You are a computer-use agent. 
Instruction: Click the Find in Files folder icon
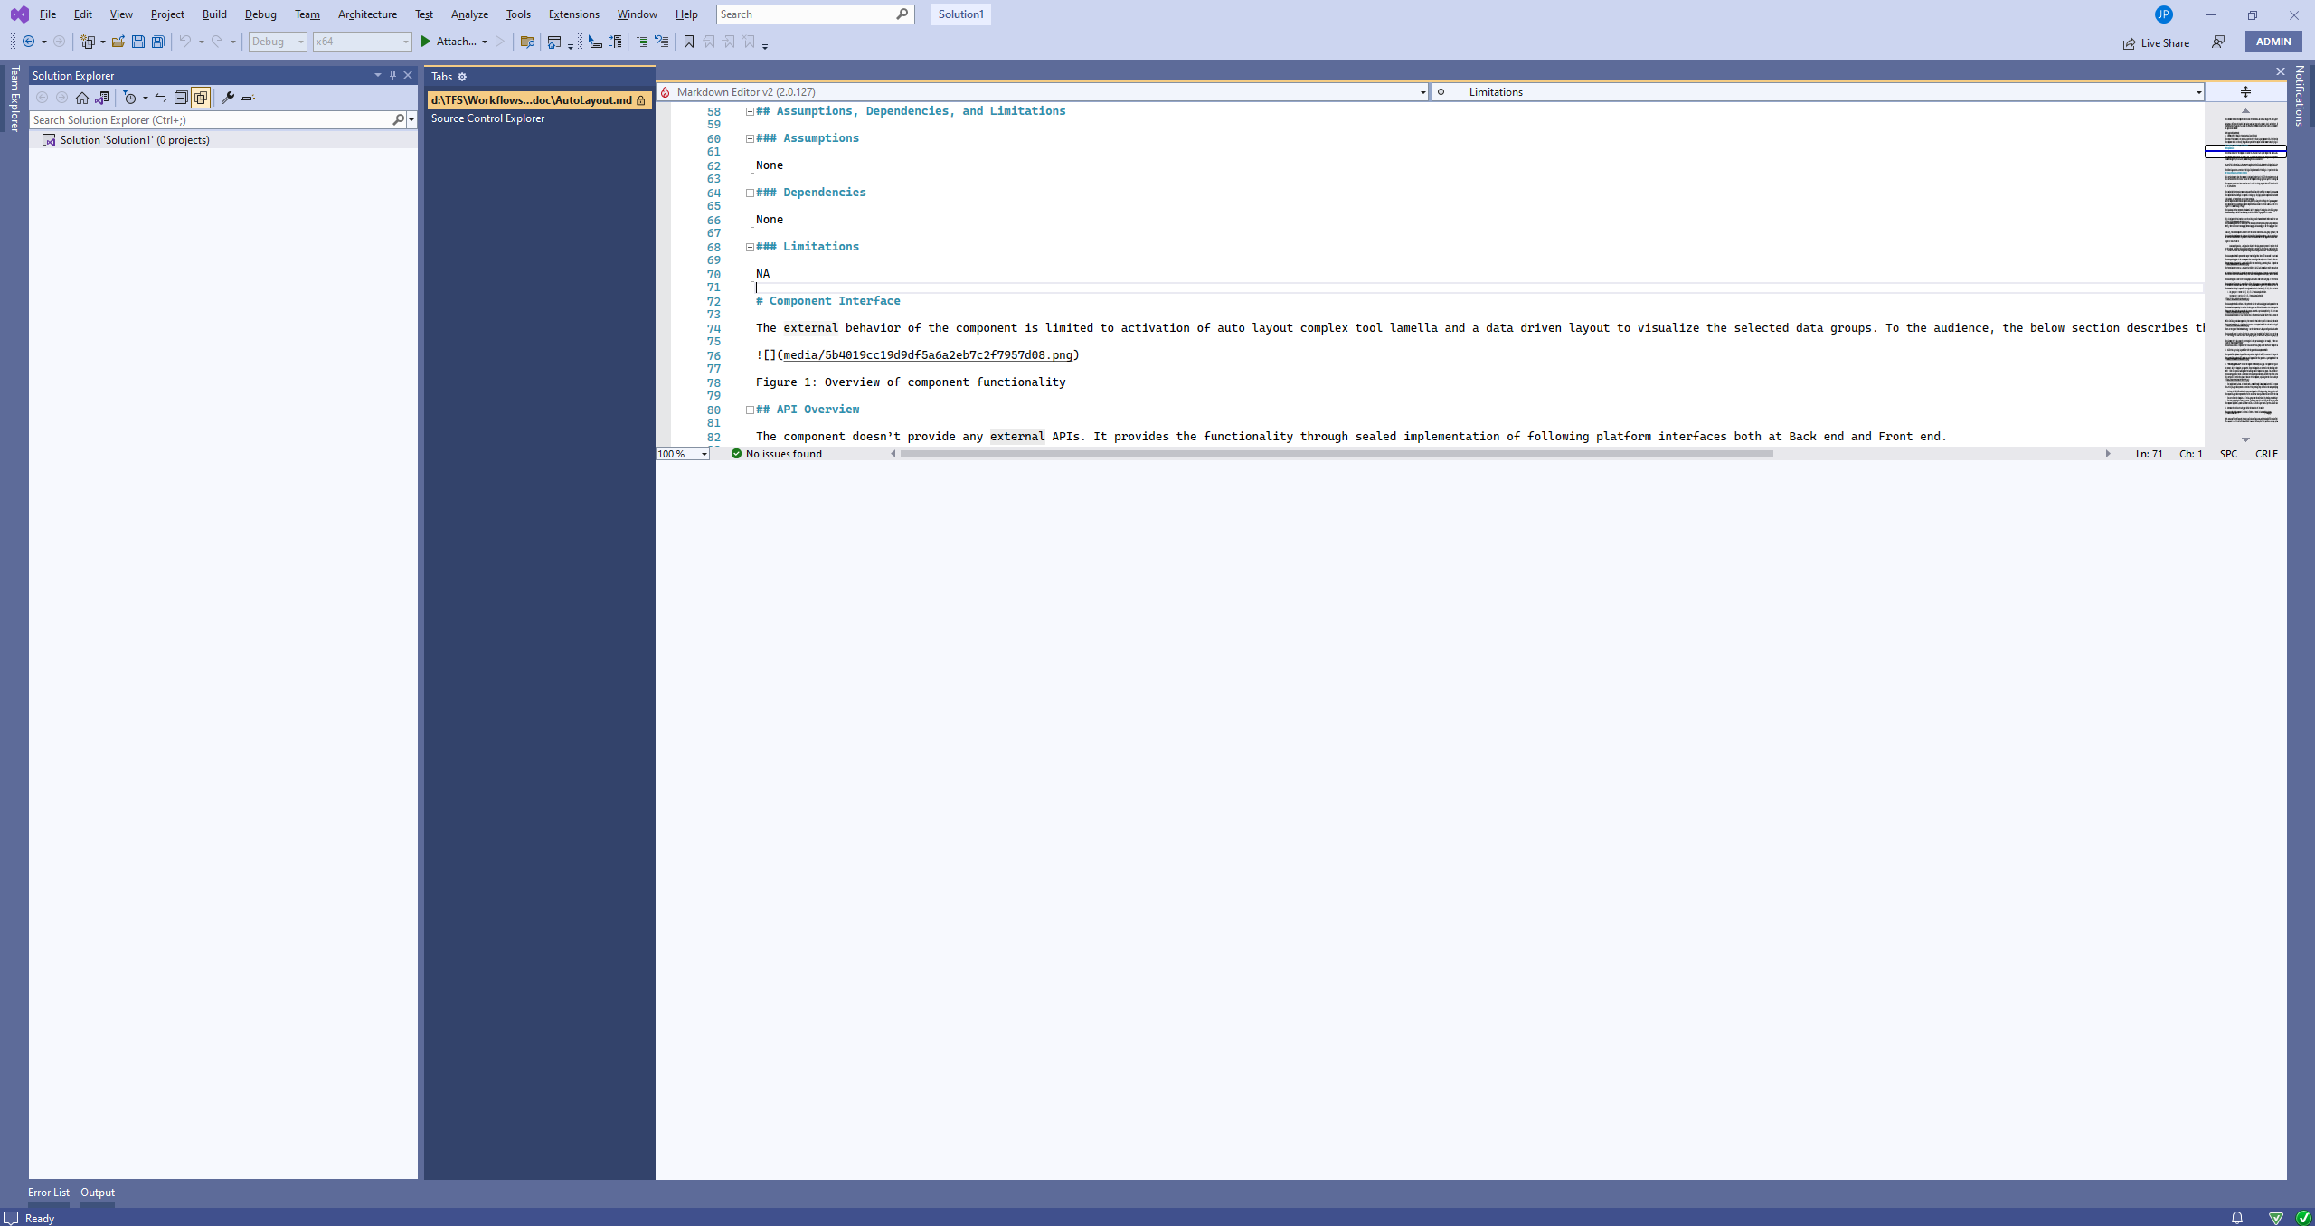tap(527, 42)
